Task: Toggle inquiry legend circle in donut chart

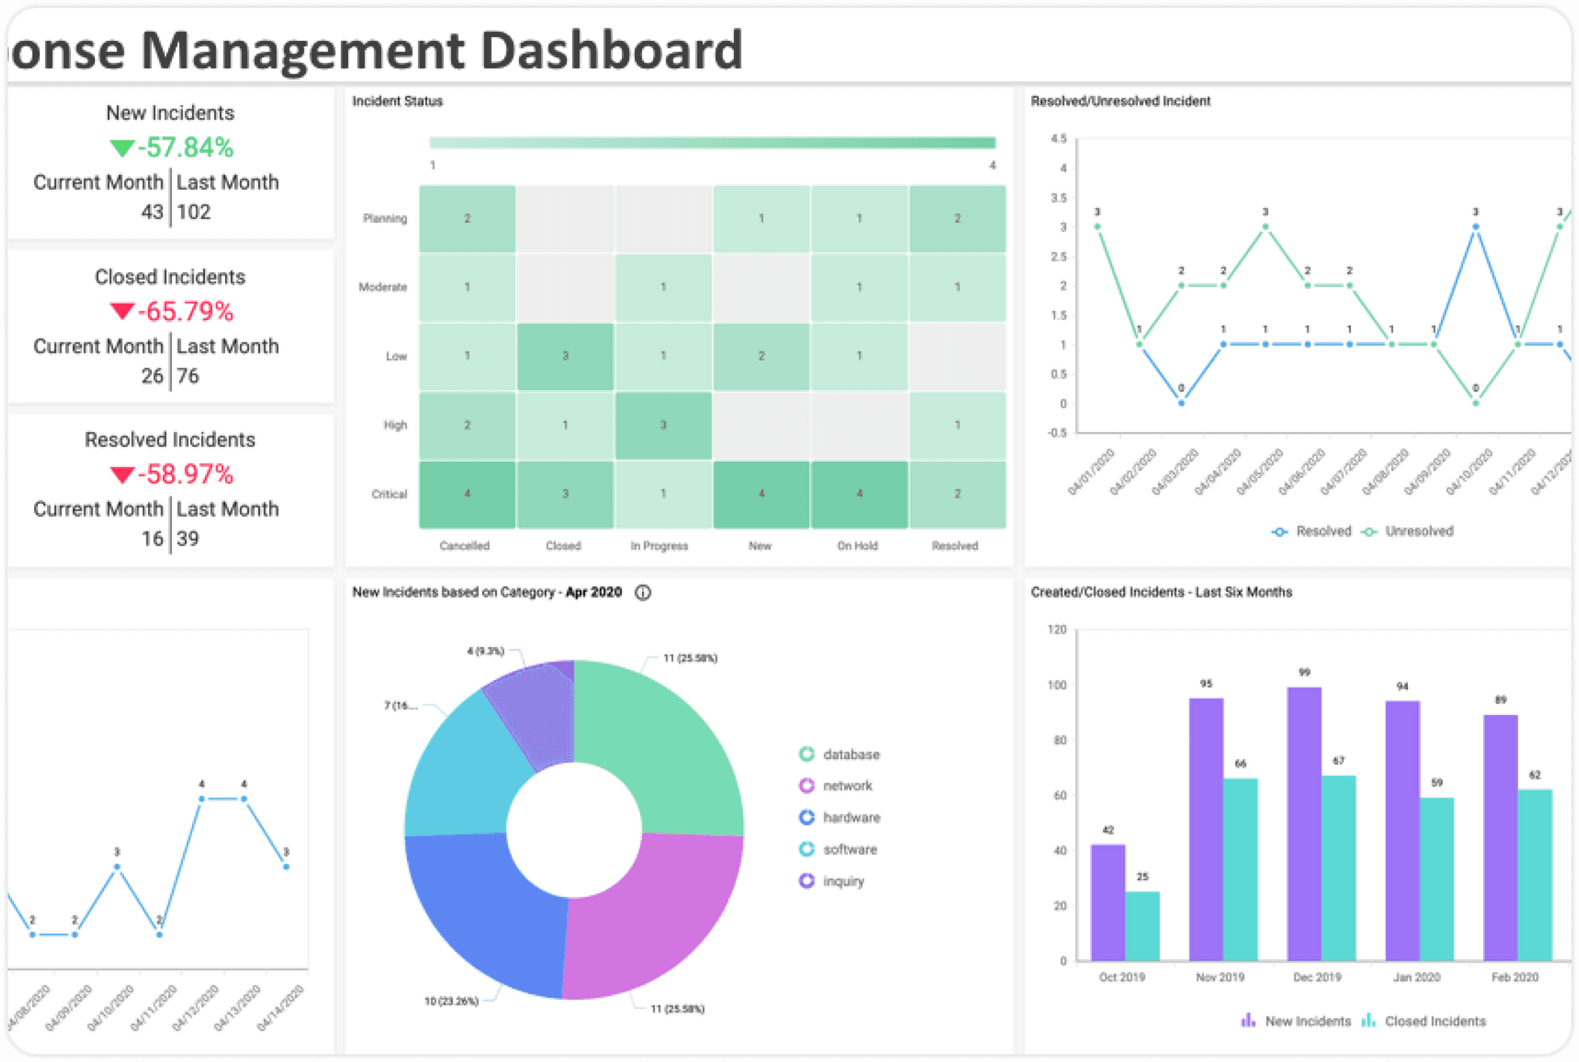Action: pos(806,881)
